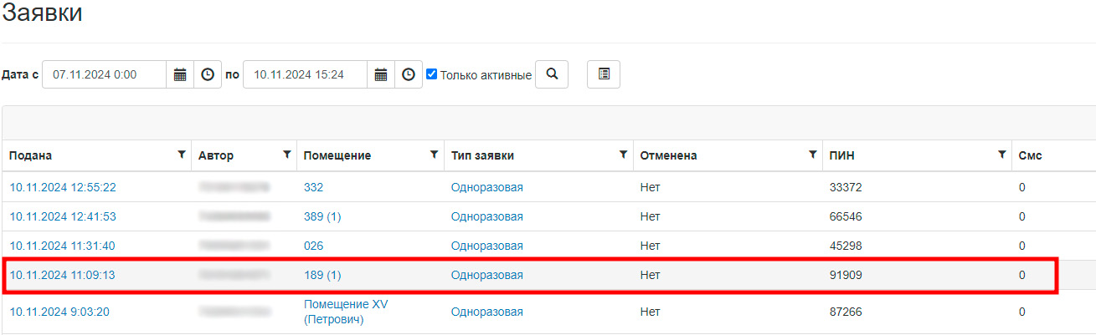Viewport: 1096px width, 335px height.
Task: Open filter for Отменена column
Action: coord(812,155)
